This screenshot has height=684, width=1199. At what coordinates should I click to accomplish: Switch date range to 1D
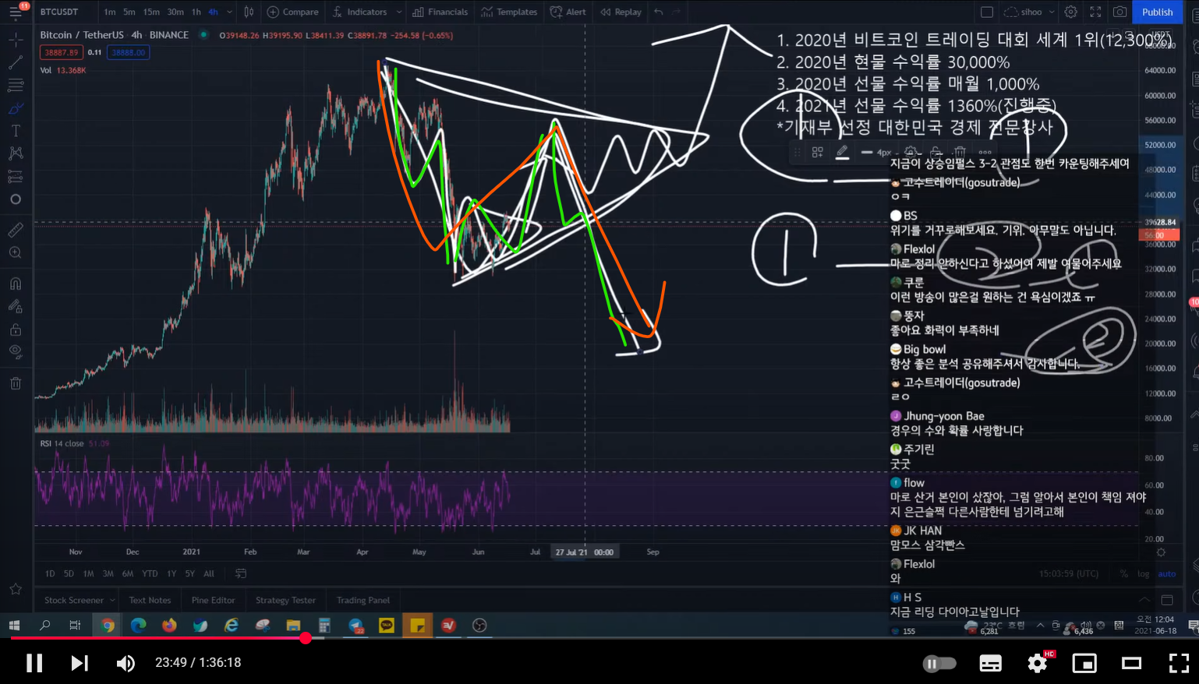50,573
